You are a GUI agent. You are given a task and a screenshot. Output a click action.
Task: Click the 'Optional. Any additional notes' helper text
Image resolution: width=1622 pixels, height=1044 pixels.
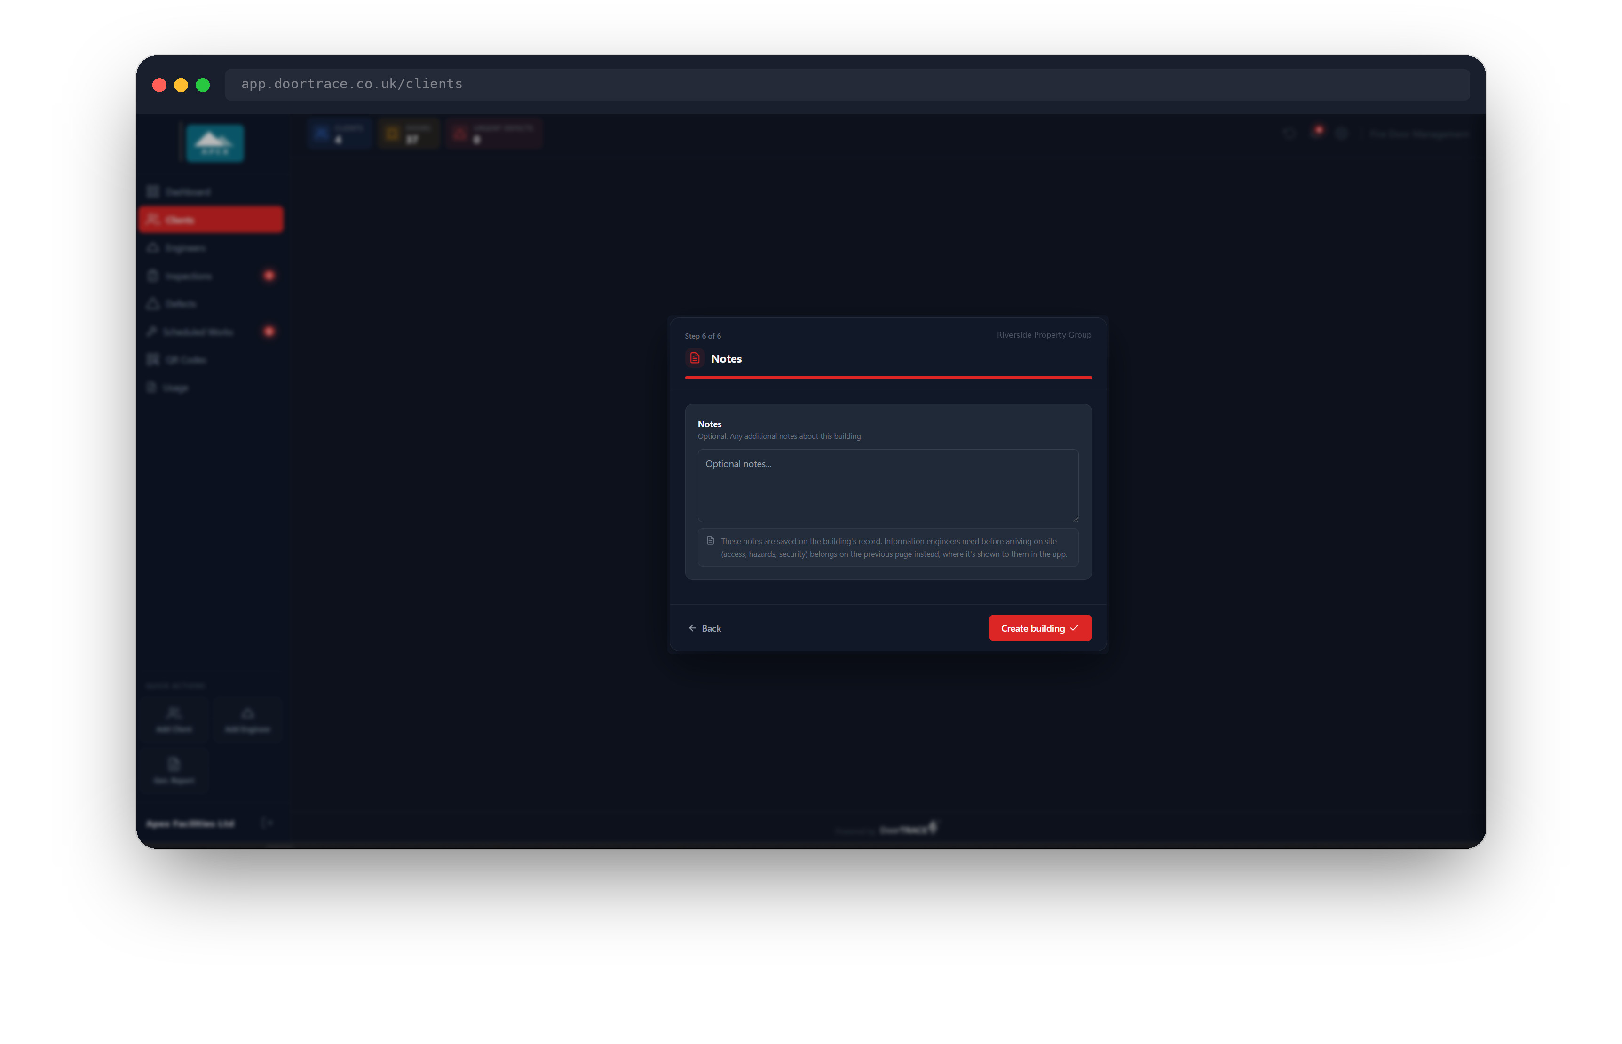780,436
